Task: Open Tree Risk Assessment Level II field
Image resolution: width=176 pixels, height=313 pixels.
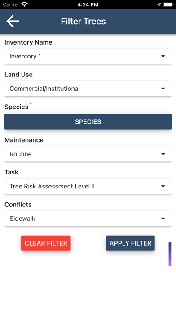Action: point(88,187)
